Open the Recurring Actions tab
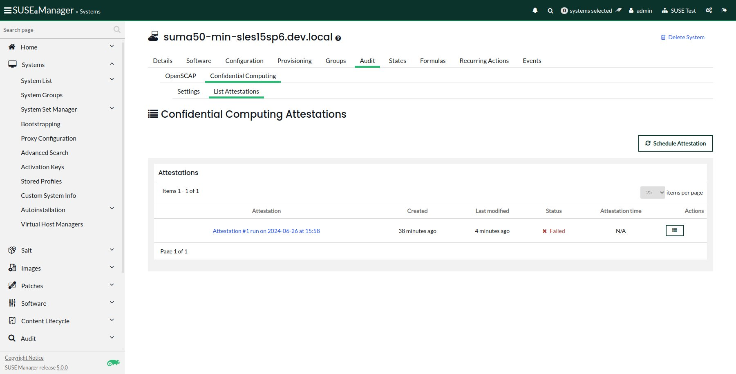The width and height of the screenshot is (736, 374). pos(484,60)
